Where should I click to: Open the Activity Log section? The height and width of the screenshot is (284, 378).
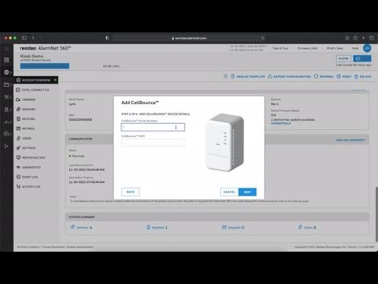click(x=28, y=186)
